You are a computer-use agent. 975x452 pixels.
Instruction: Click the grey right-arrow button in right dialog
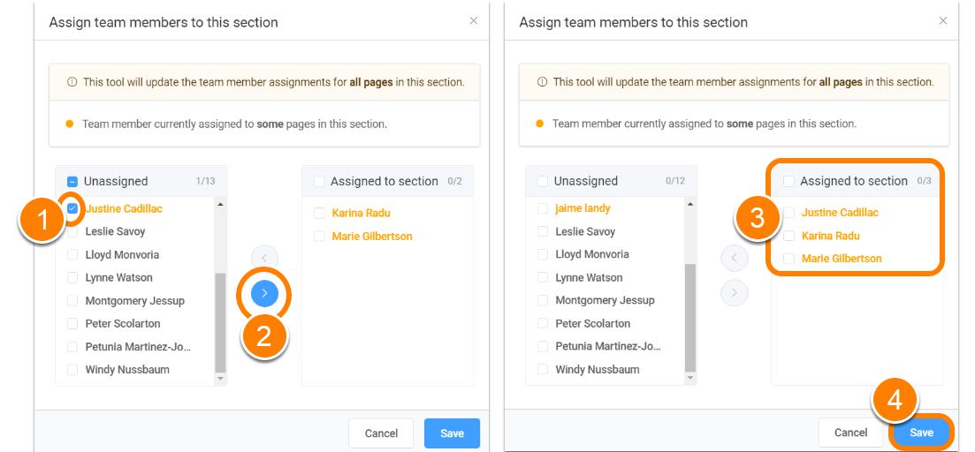click(x=735, y=292)
